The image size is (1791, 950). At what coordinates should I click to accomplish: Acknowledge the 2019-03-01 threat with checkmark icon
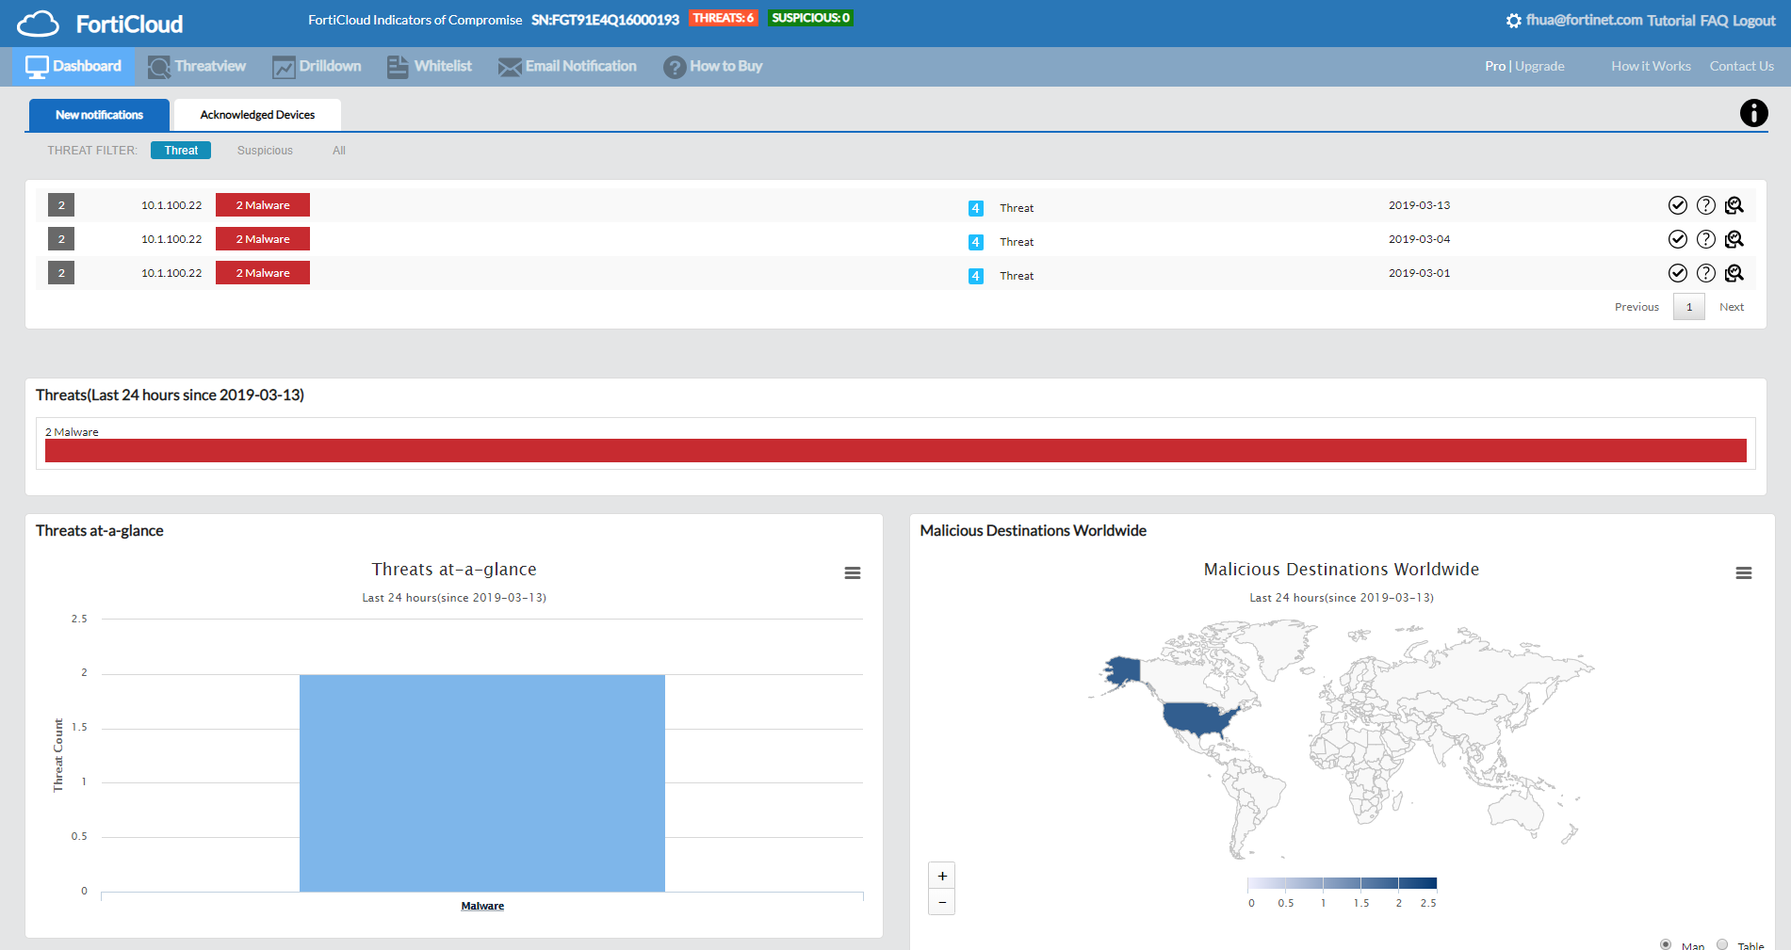click(1678, 273)
